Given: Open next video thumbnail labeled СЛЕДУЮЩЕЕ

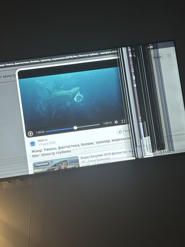Looking at the screenshot, I should [x=56, y=165].
